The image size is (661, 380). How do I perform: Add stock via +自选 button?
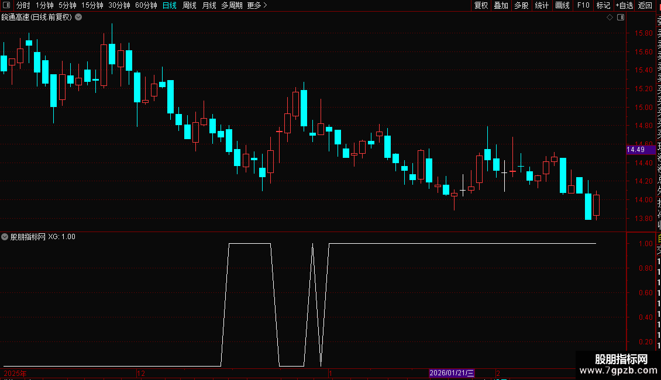[624, 5]
